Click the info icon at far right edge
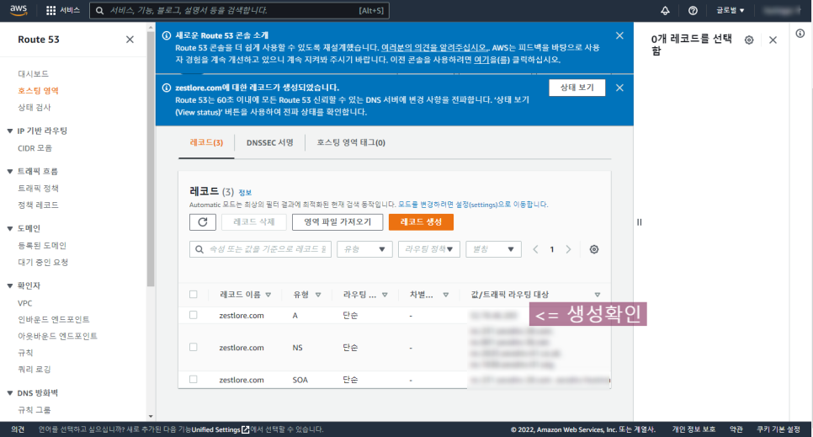 point(800,34)
